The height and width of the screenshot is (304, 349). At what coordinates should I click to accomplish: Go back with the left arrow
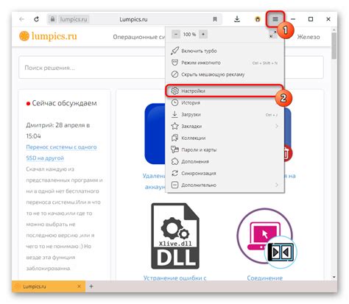coord(22,19)
